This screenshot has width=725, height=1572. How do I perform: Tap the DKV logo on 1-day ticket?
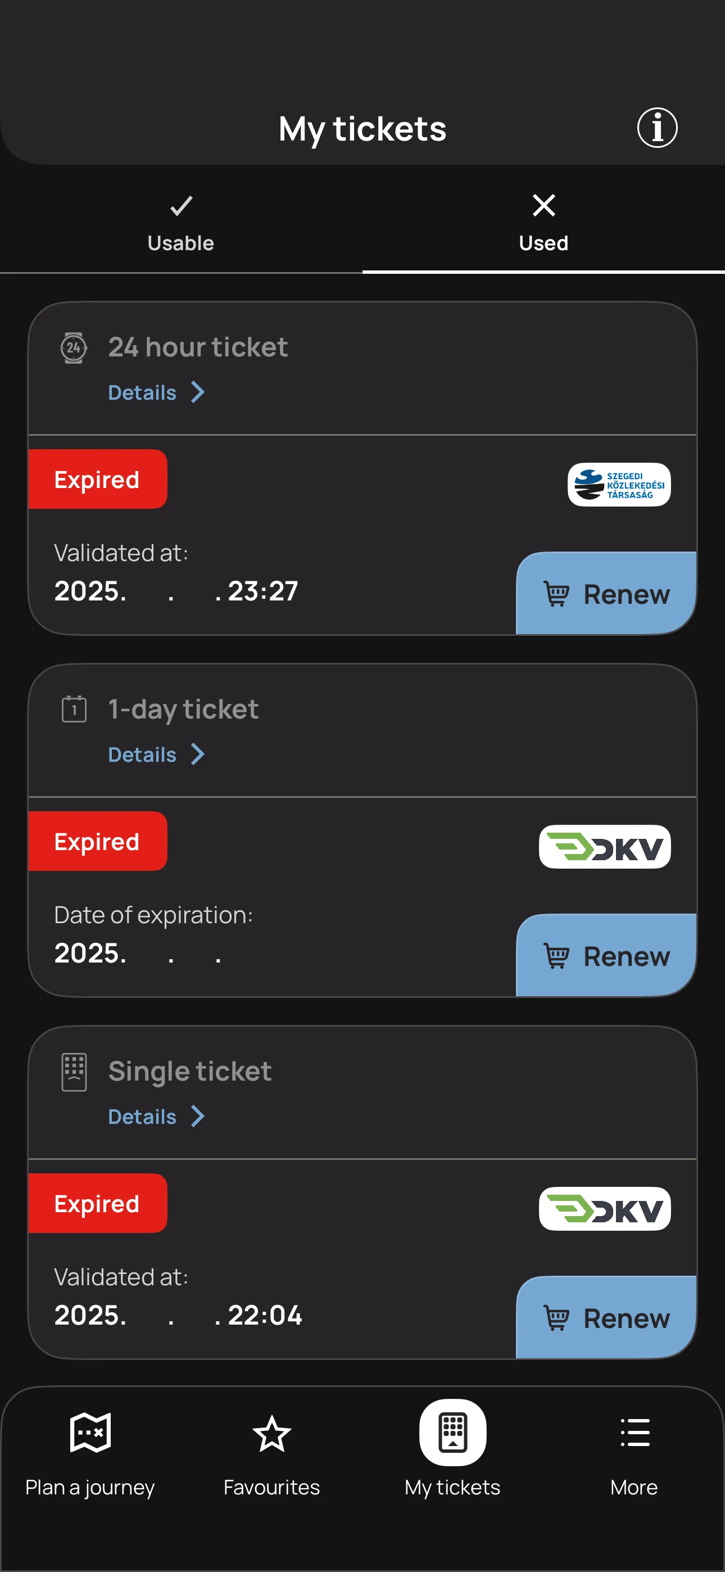coord(604,846)
